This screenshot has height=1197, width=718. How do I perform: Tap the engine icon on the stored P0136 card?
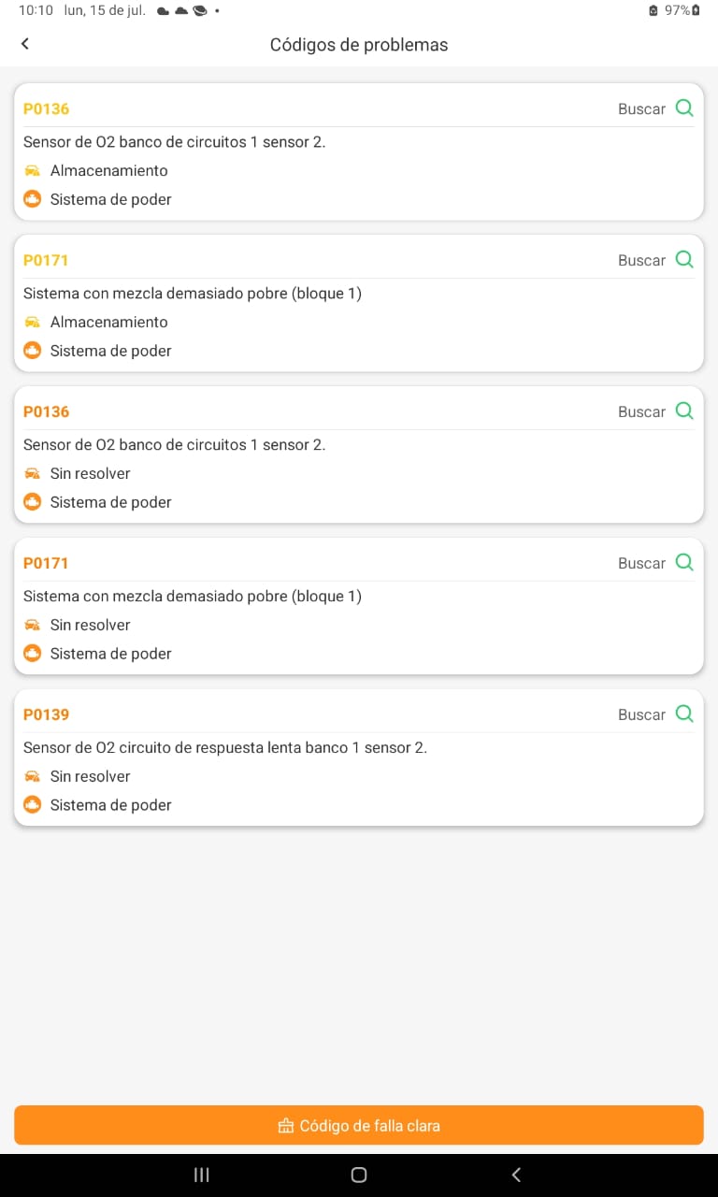click(x=33, y=199)
